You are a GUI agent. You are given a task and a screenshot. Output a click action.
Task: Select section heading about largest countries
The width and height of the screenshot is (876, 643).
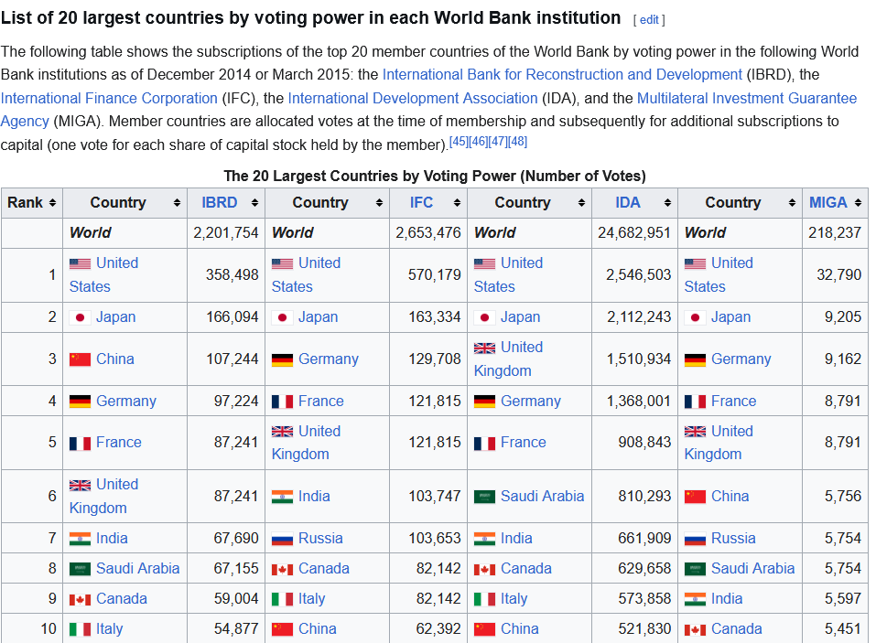[310, 18]
